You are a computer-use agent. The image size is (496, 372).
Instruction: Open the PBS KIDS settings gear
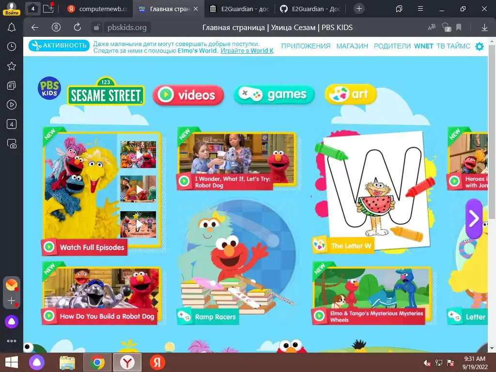click(x=480, y=46)
